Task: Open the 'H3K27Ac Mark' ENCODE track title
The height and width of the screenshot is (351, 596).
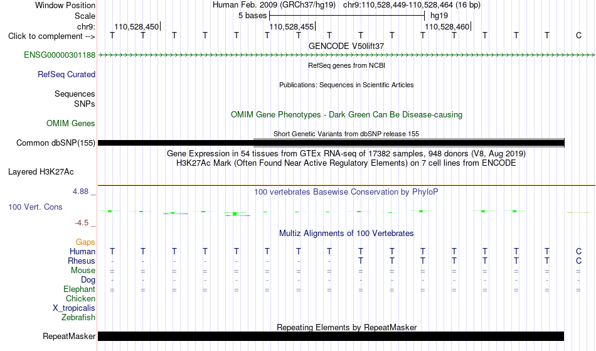Action: 346,163
